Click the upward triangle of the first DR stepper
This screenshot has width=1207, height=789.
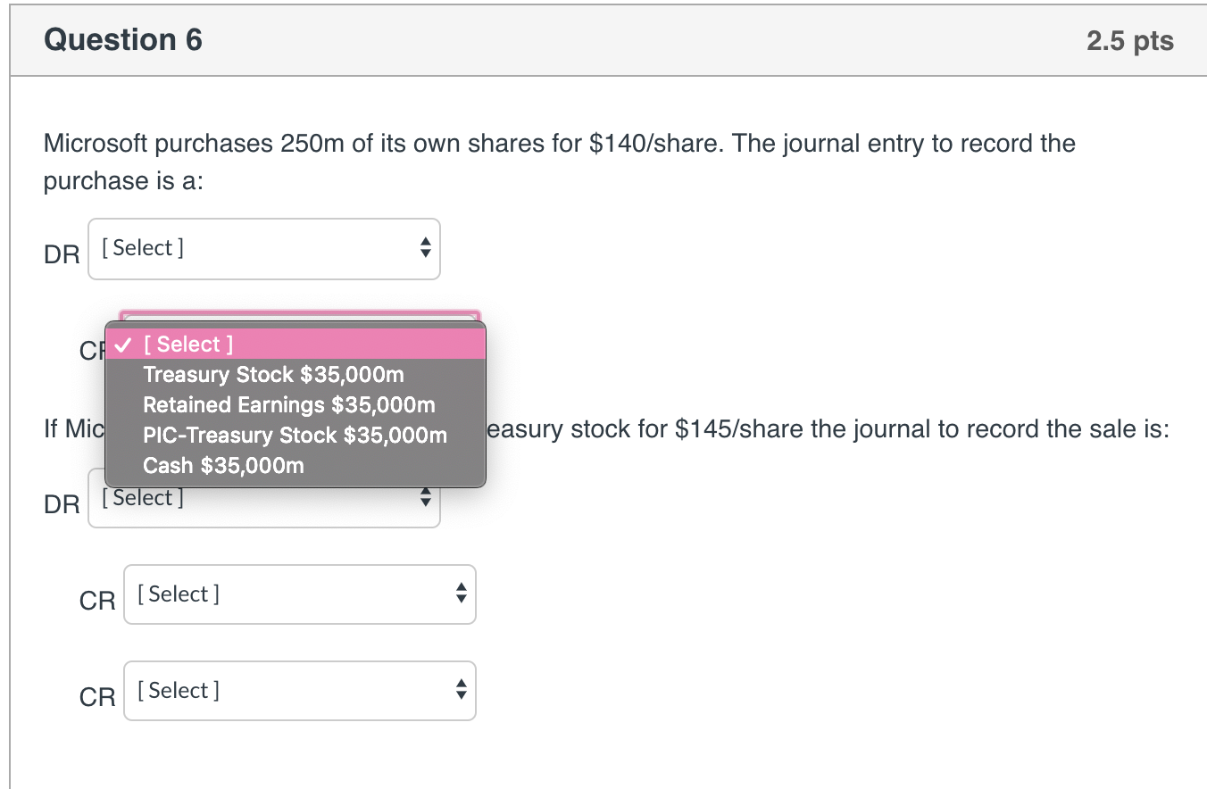(x=425, y=243)
